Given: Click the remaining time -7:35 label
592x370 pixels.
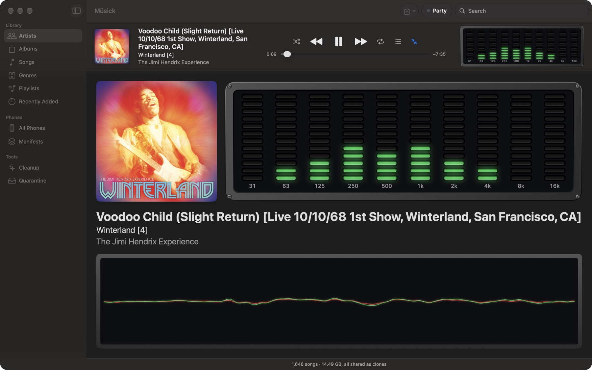Looking at the screenshot, I should [439, 54].
